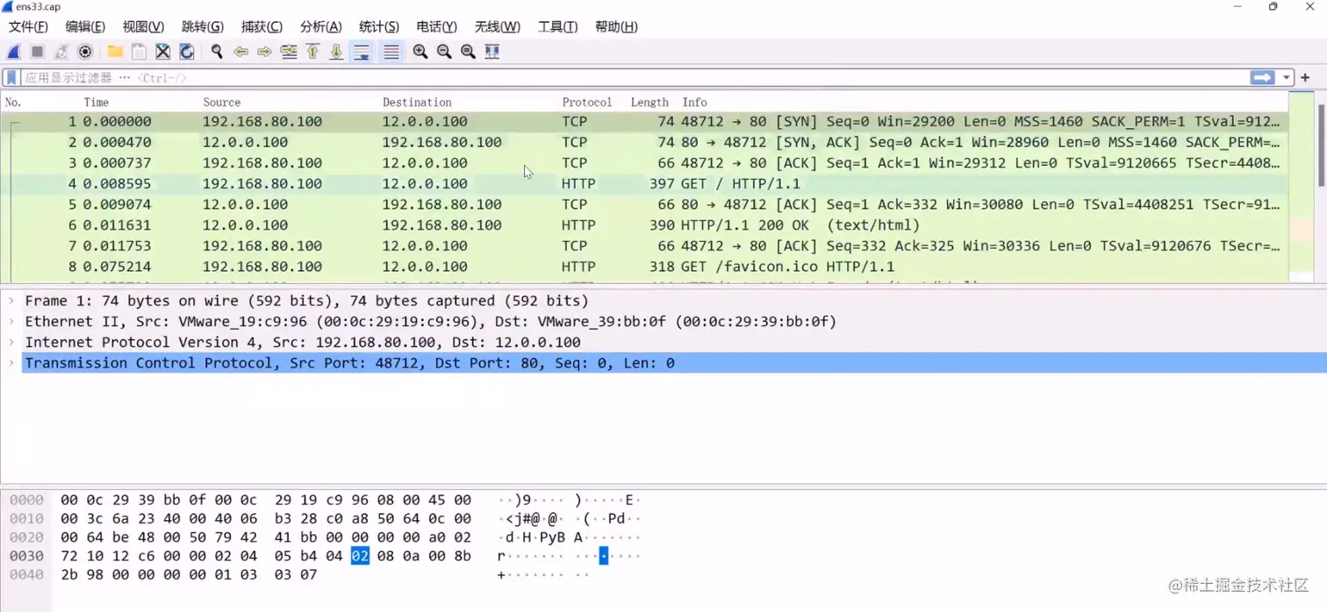Image resolution: width=1327 pixels, height=612 pixels.
Task: Go to specific packet icon
Action: (x=289, y=53)
